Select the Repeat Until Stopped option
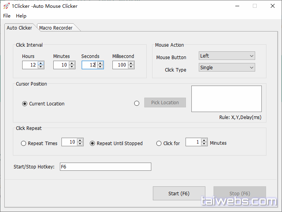The width and height of the screenshot is (282, 212). pyautogui.click(x=93, y=144)
